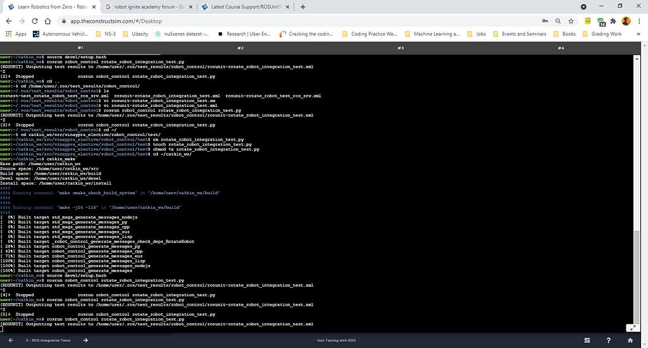
Task: Click the address bar URL field
Action: (297, 21)
